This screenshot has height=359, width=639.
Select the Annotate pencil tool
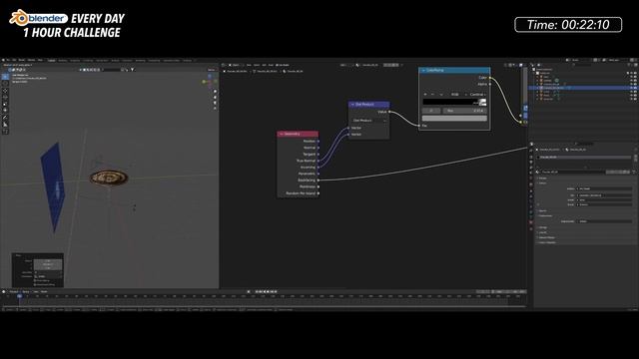coord(5,118)
